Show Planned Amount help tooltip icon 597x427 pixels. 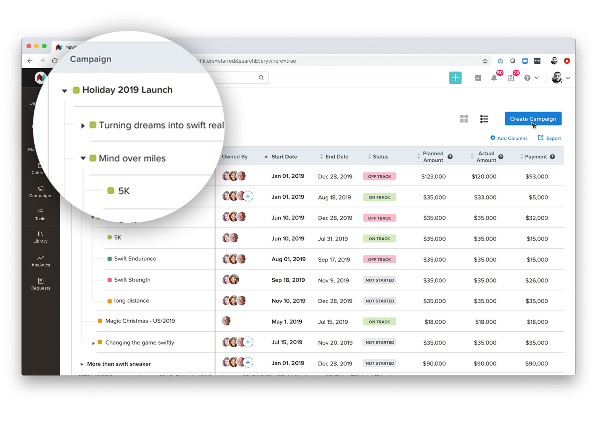450,157
